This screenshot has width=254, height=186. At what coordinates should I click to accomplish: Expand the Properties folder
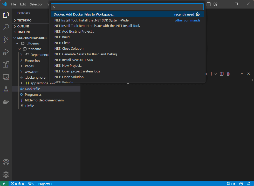21,60
